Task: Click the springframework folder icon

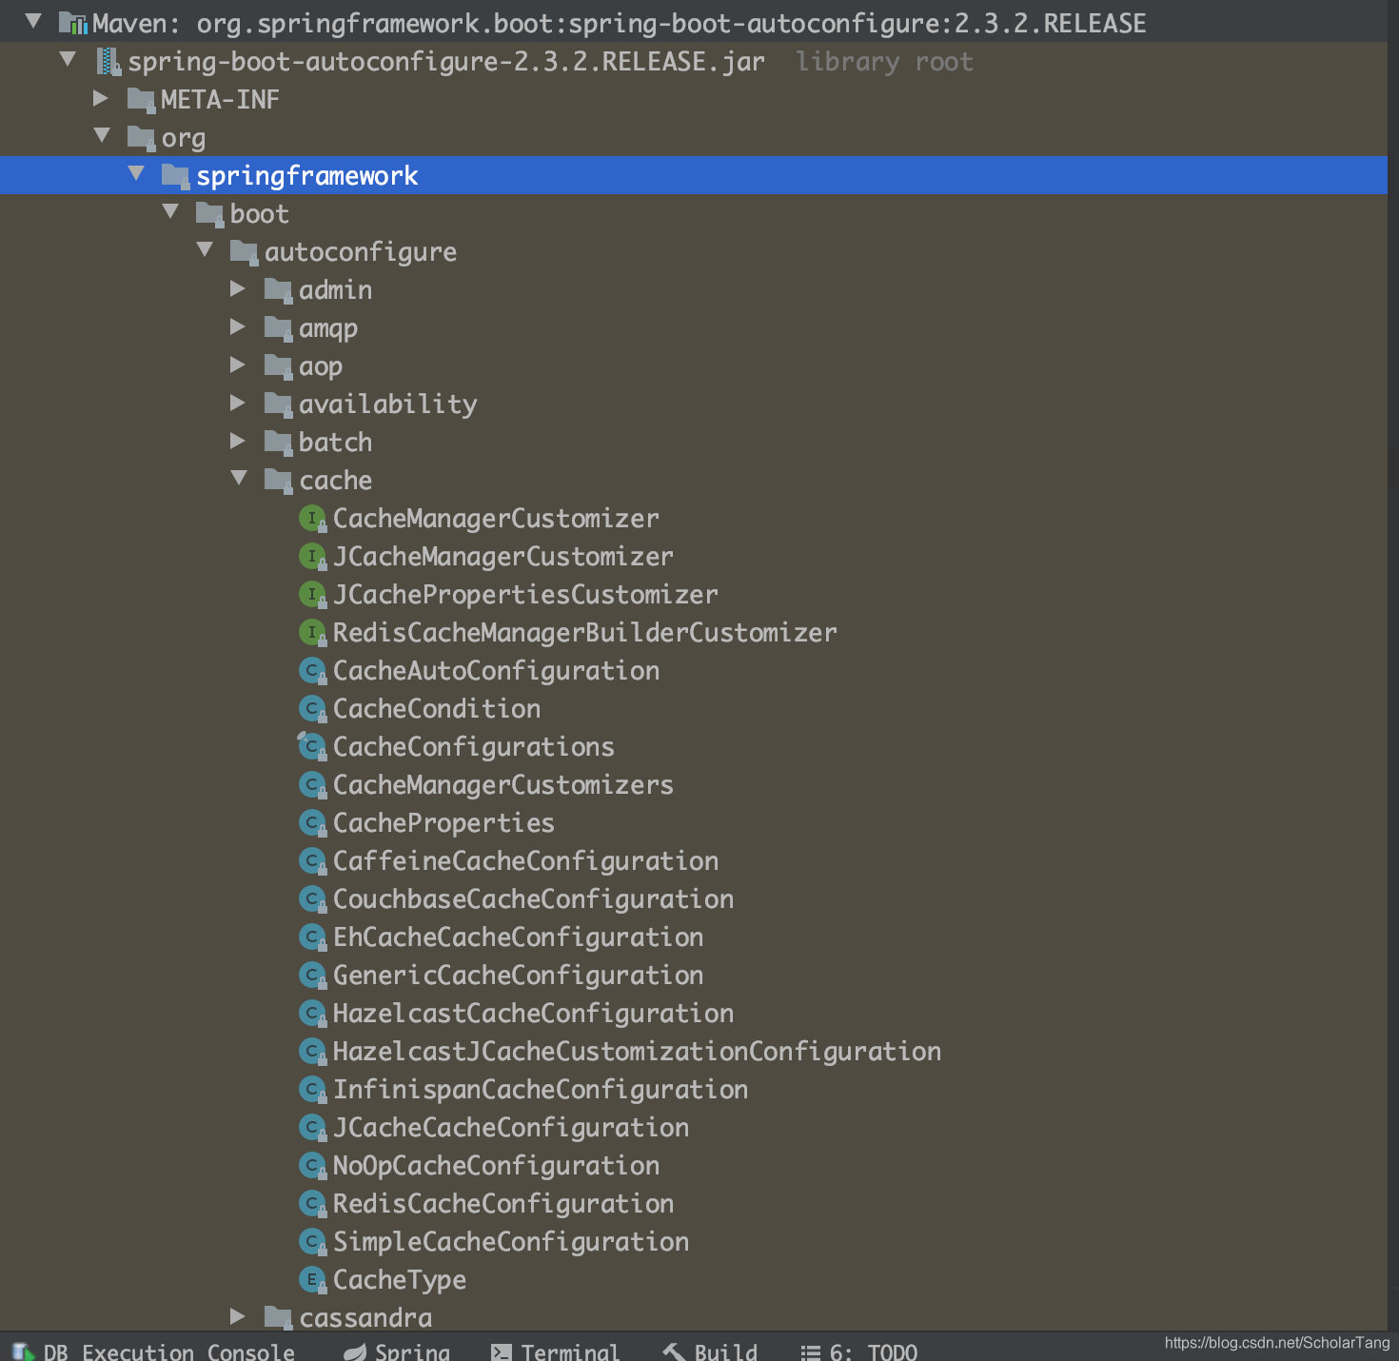Action: (x=176, y=175)
